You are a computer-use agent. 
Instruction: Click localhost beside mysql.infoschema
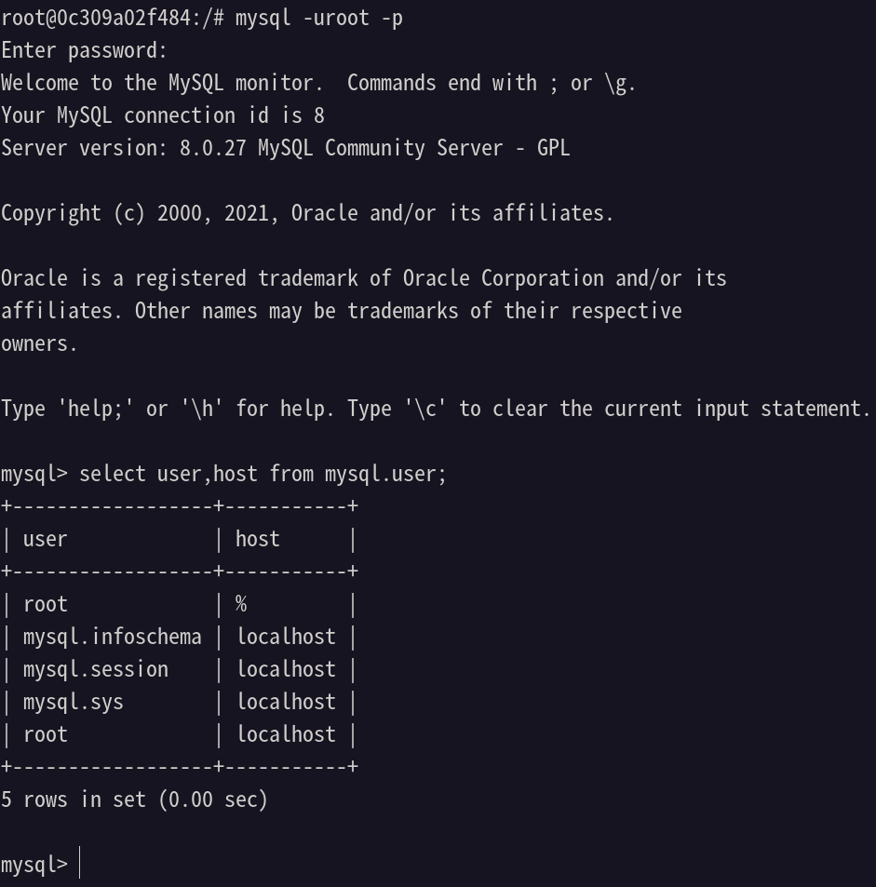286,637
